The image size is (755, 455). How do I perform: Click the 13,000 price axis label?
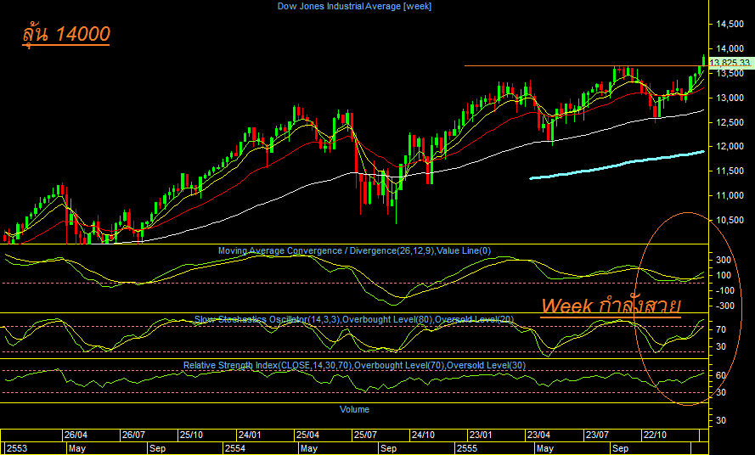730,98
